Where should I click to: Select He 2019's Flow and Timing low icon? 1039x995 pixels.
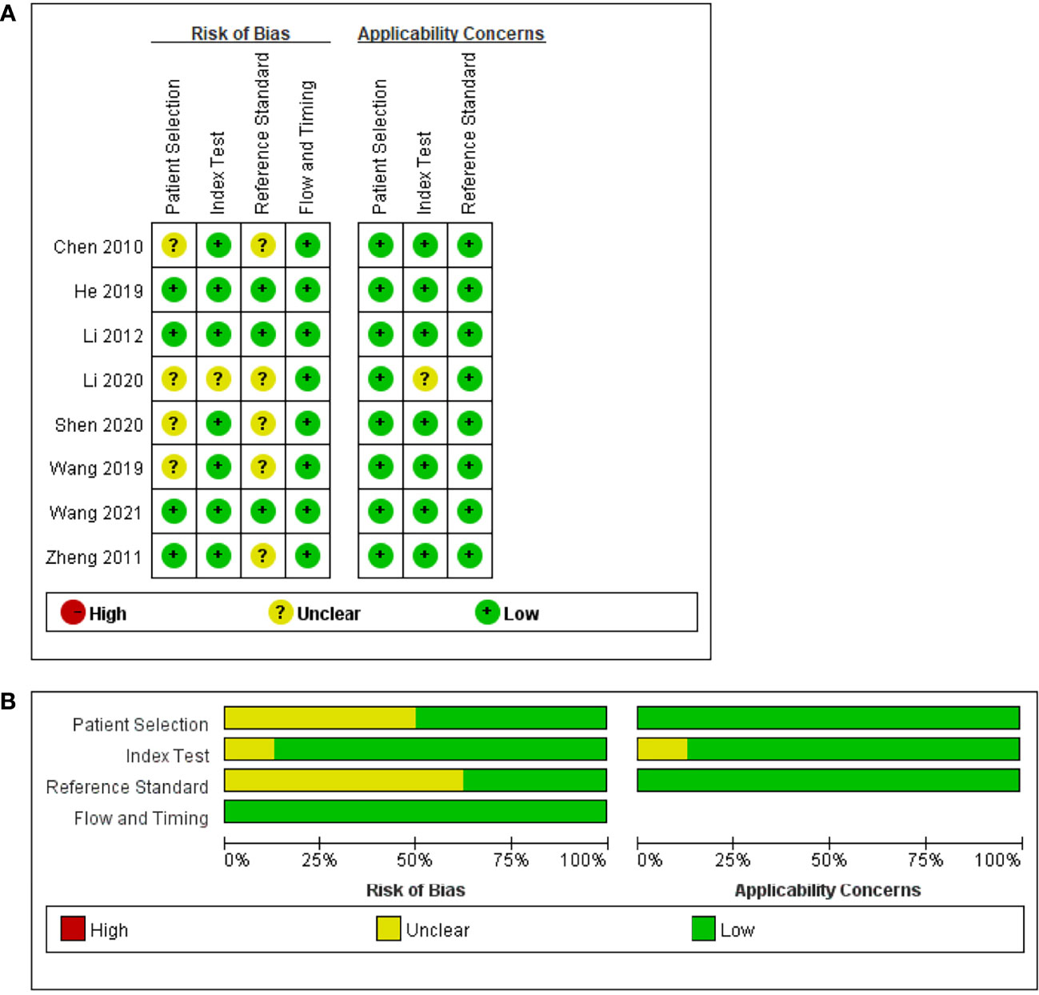(308, 290)
